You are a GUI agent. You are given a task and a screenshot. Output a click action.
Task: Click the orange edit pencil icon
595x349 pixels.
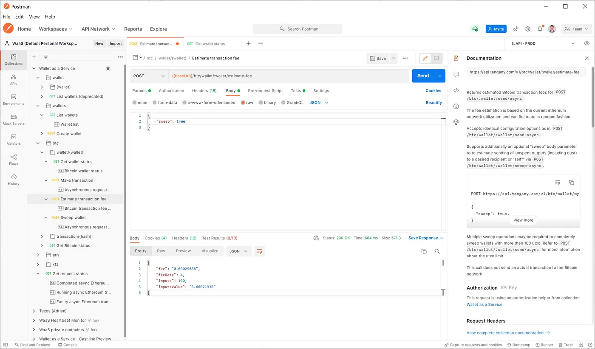coord(425,58)
